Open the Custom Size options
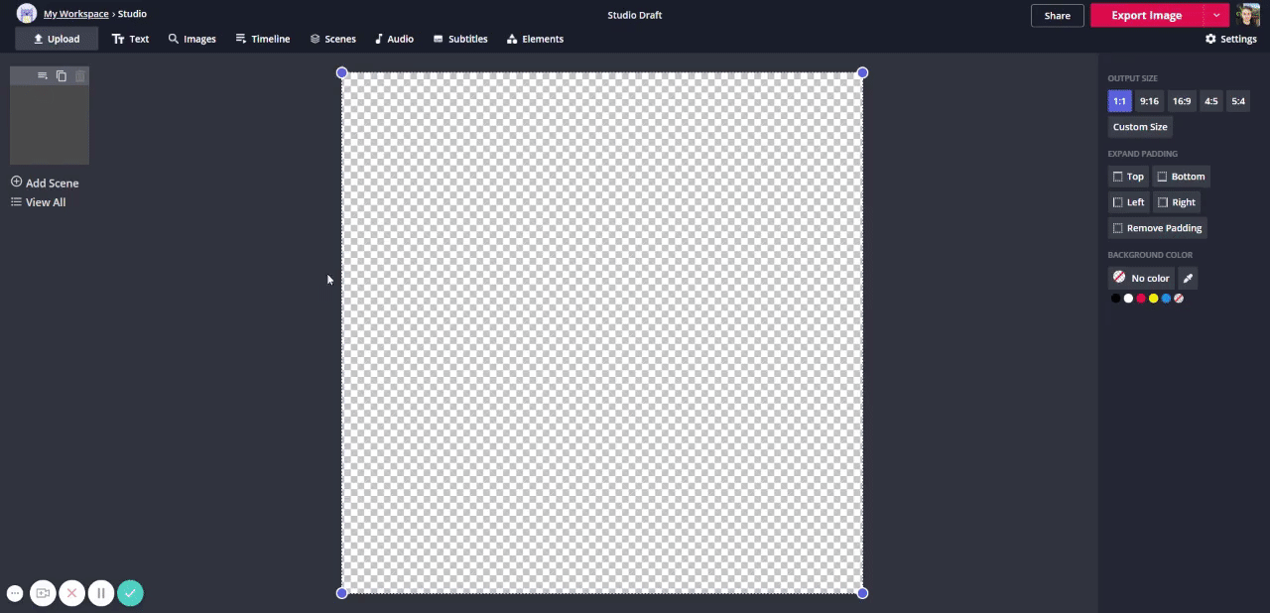This screenshot has height=613, width=1270. click(1140, 127)
